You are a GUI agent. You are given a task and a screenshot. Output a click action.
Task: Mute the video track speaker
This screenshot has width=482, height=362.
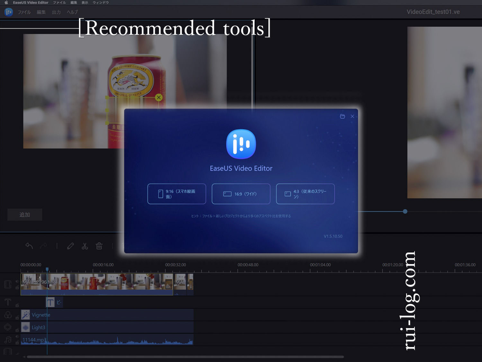click(17, 282)
